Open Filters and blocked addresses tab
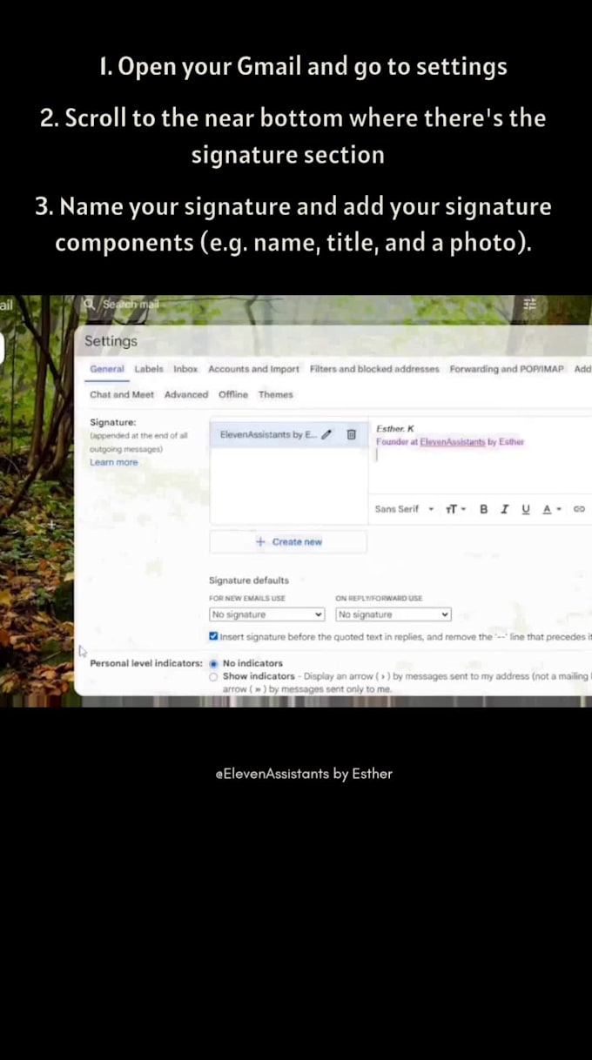This screenshot has width=592, height=1060. (x=374, y=369)
